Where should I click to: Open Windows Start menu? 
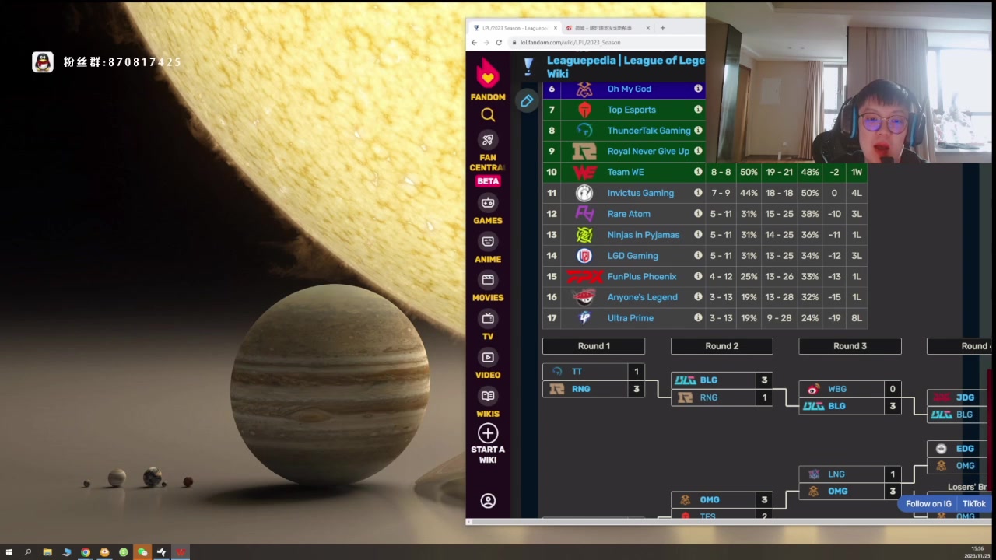pos(9,552)
